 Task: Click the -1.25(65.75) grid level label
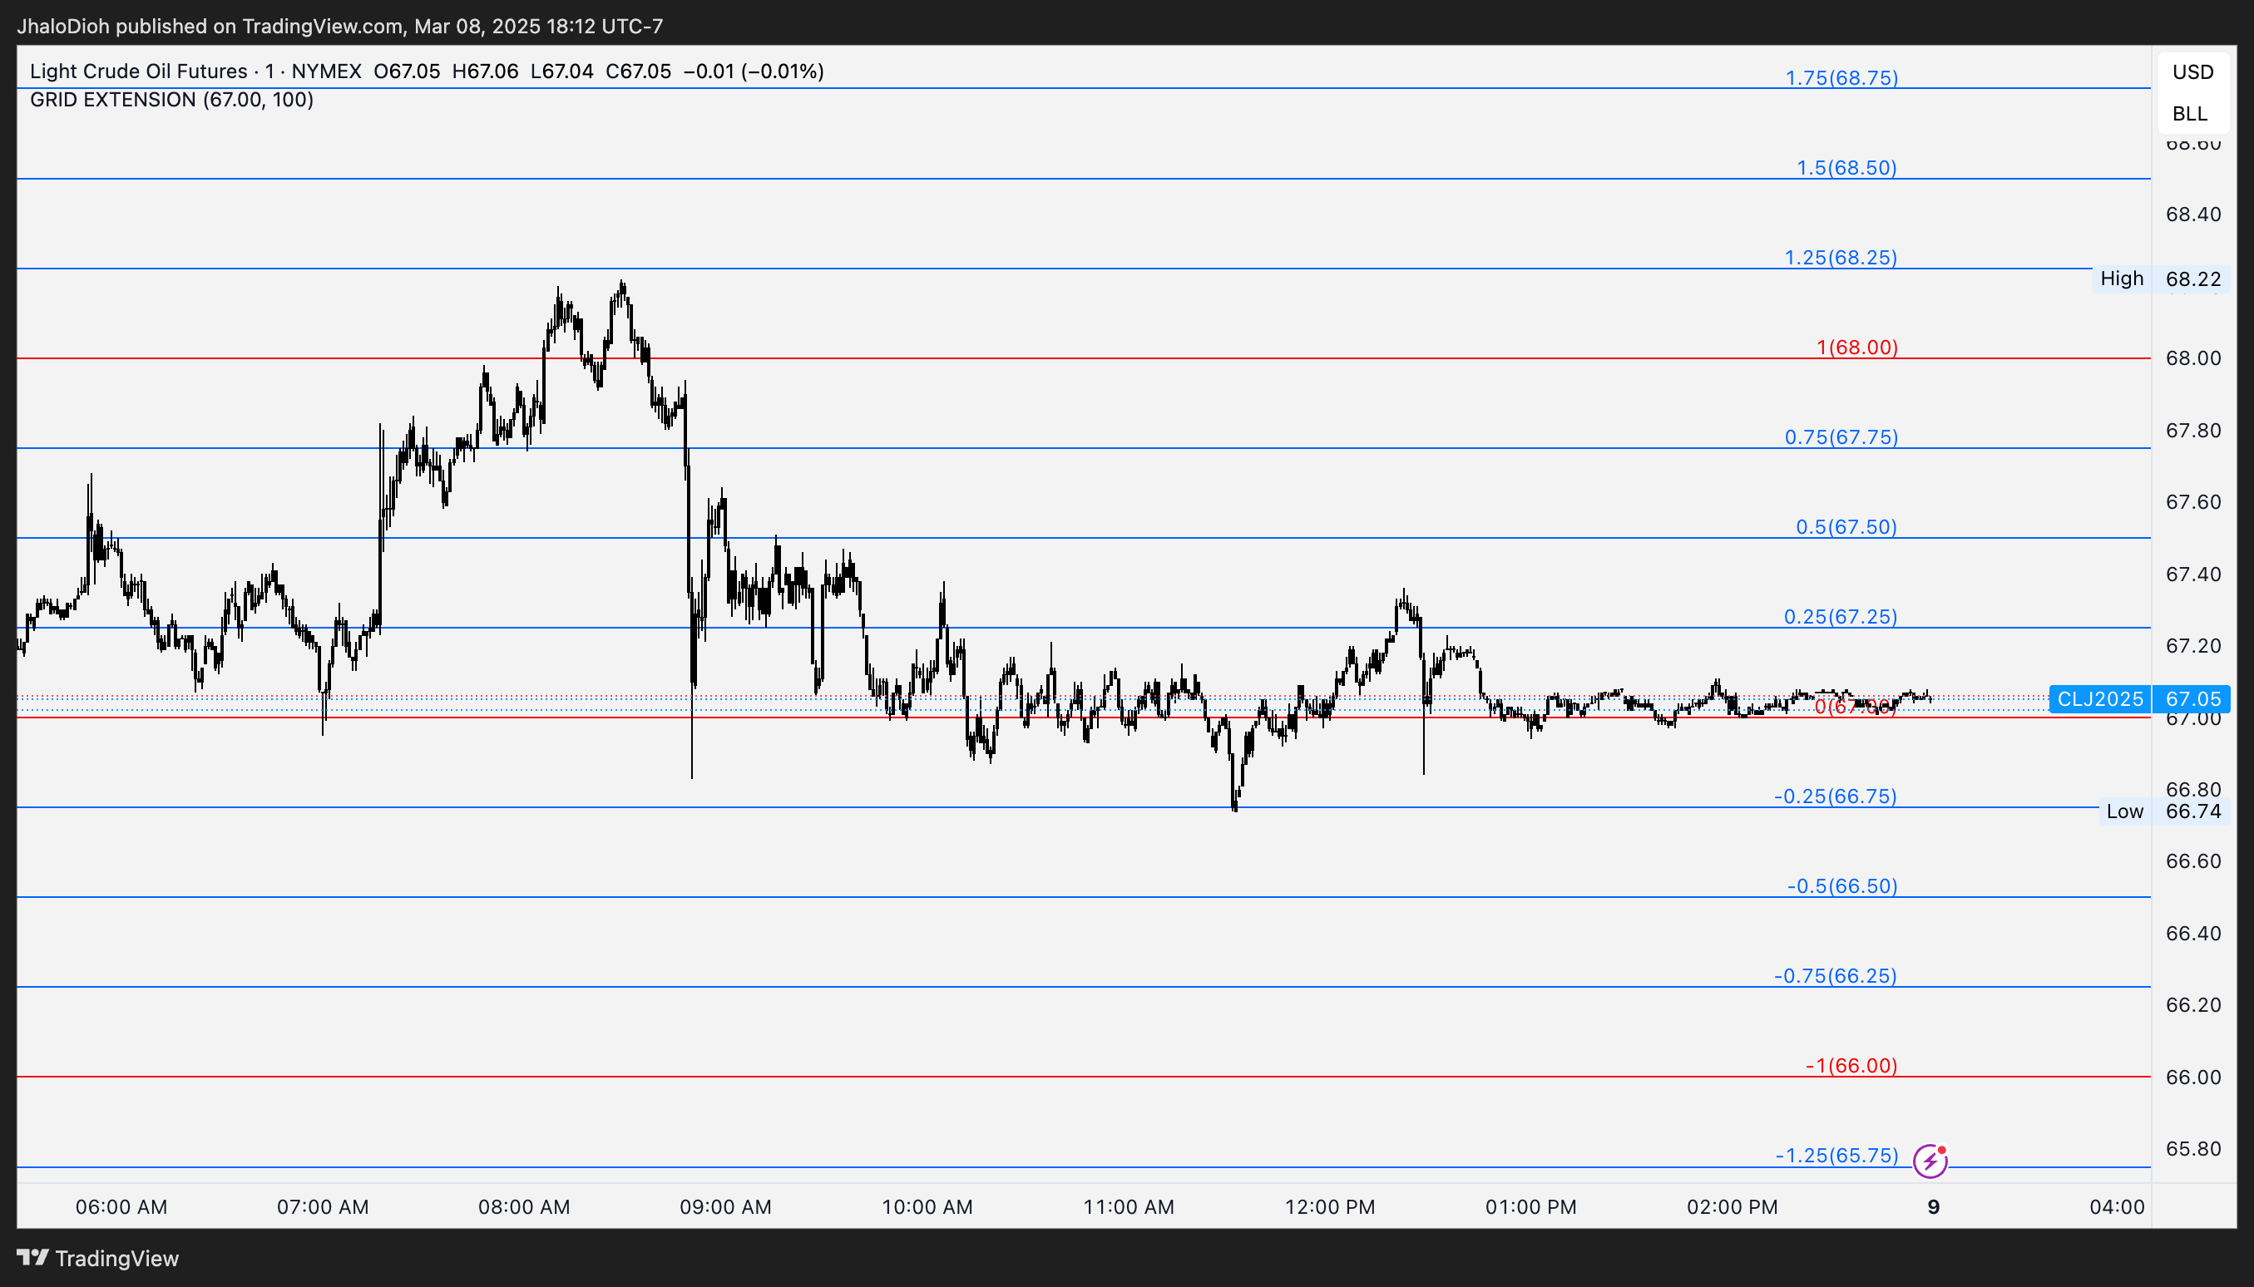coord(1836,1156)
